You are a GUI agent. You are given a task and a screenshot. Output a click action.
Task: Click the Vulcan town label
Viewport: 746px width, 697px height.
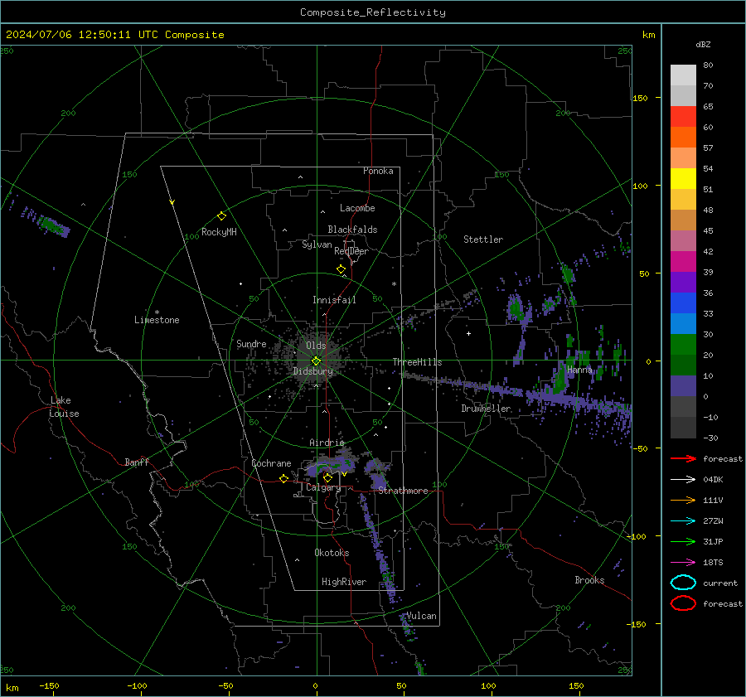(422, 616)
